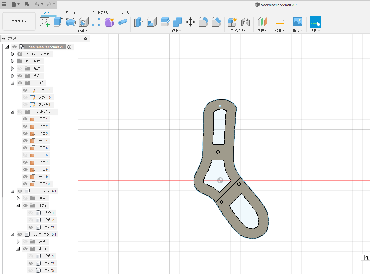Select the Extrude tool

[x=57, y=22]
